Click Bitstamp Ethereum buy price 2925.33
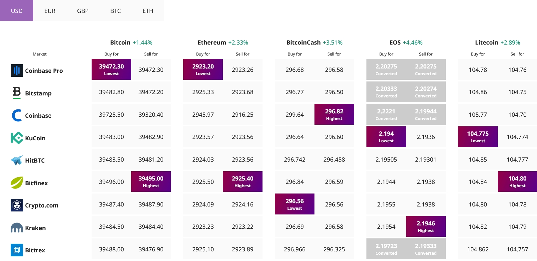 pyautogui.click(x=203, y=92)
